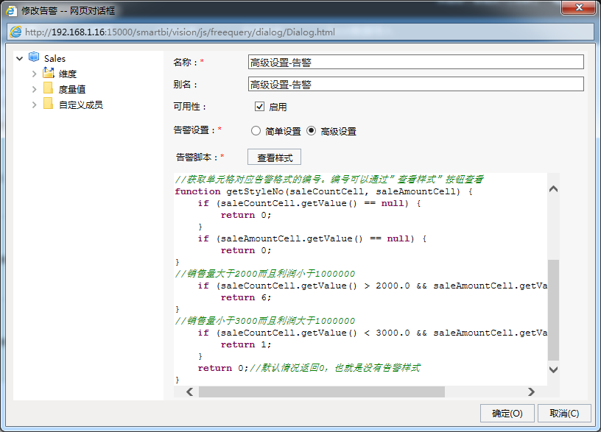
Task: Click the 自定义成员 folder icon
Action: coord(49,104)
